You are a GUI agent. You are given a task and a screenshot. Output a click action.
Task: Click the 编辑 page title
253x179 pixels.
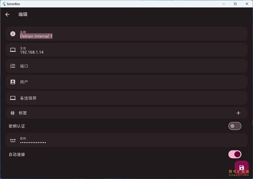(23, 14)
